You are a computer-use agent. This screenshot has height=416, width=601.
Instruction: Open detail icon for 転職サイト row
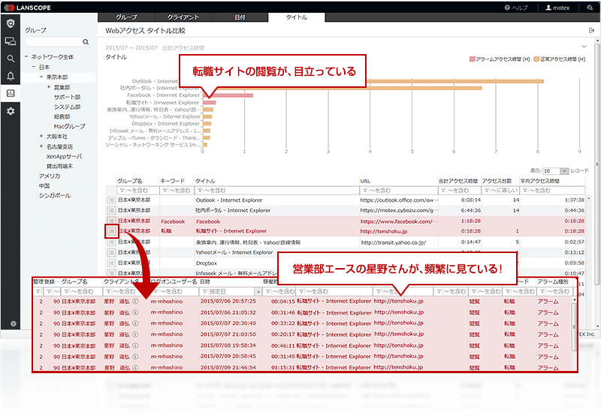pos(111,231)
